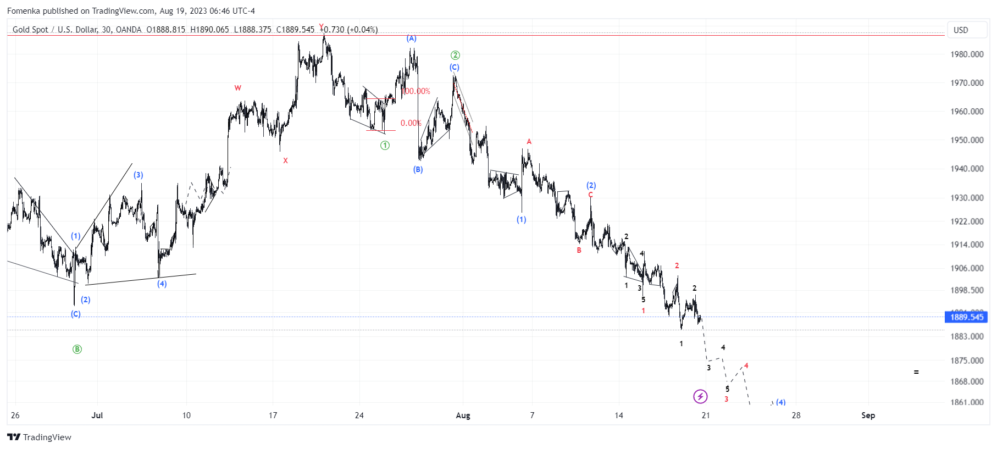Click the TradingView logo at bottom left
This screenshot has height=449, width=997.
[x=40, y=437]
